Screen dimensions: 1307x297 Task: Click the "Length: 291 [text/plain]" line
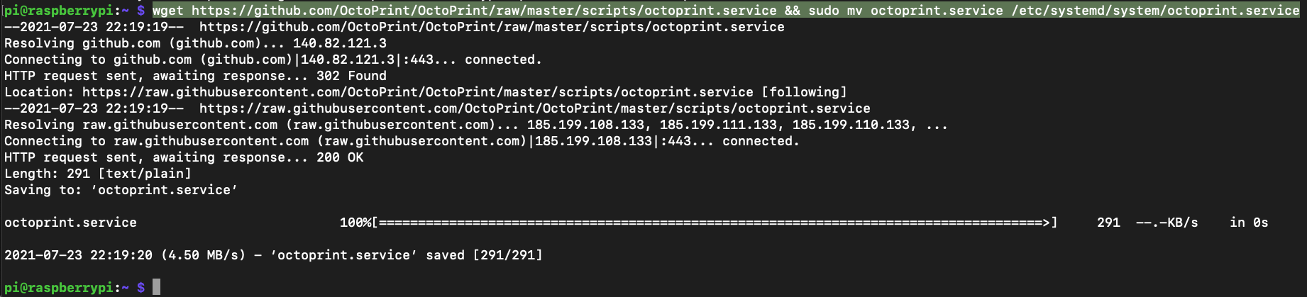tap(98, 174)
